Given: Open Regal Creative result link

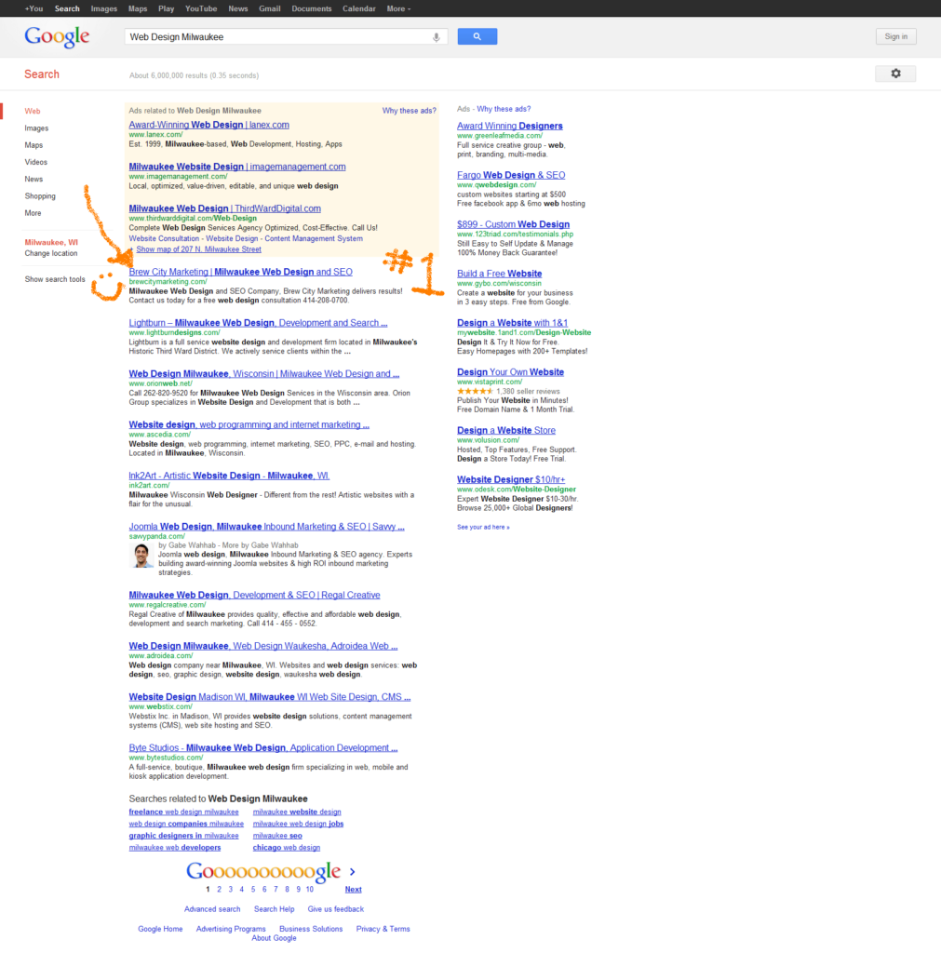Looking at the screenshot, I should [x=254, y=595].
